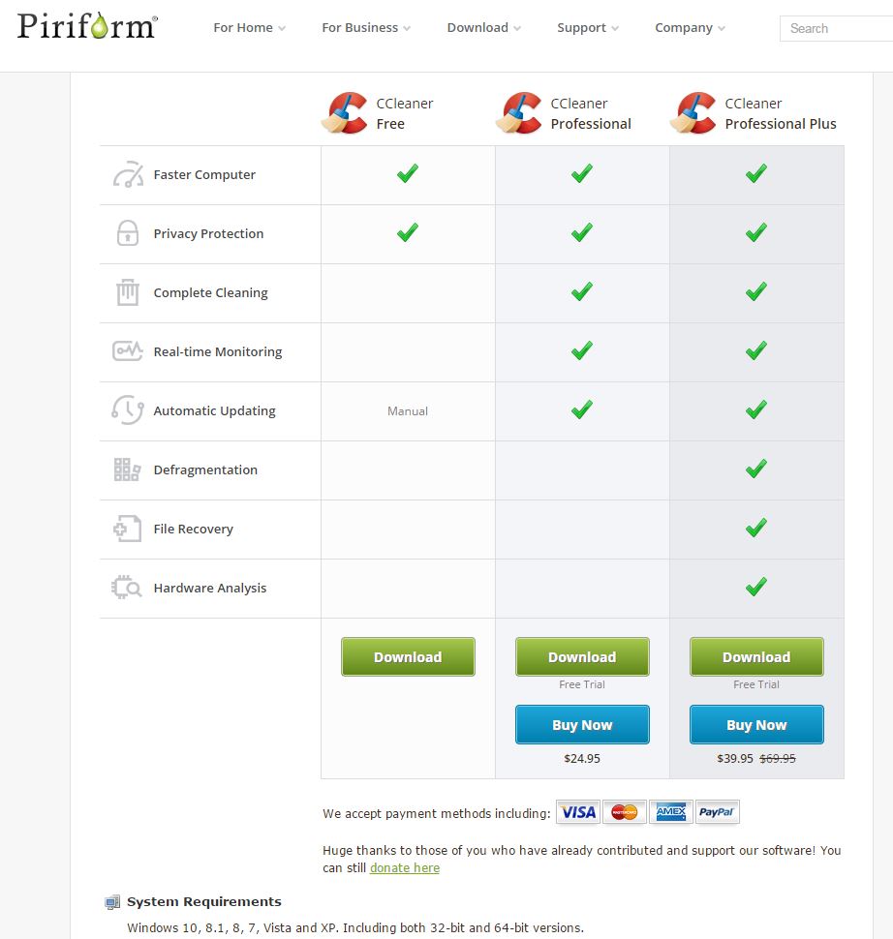The width and height of the screenshot is (893, 939).
Task: Buy CCleaner Professional for $24.95
Action: (x=582, y=725)
